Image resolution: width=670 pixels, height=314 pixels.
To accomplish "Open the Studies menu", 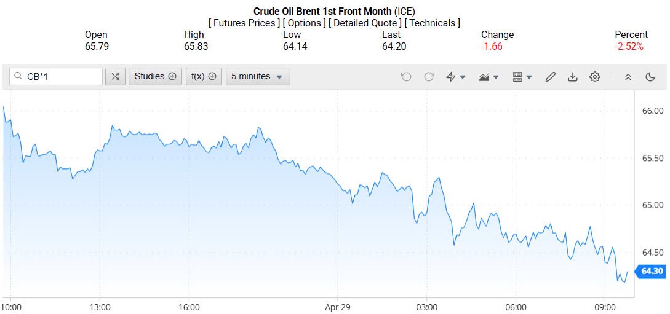I will pyautogui.click(x=155, y=77).
